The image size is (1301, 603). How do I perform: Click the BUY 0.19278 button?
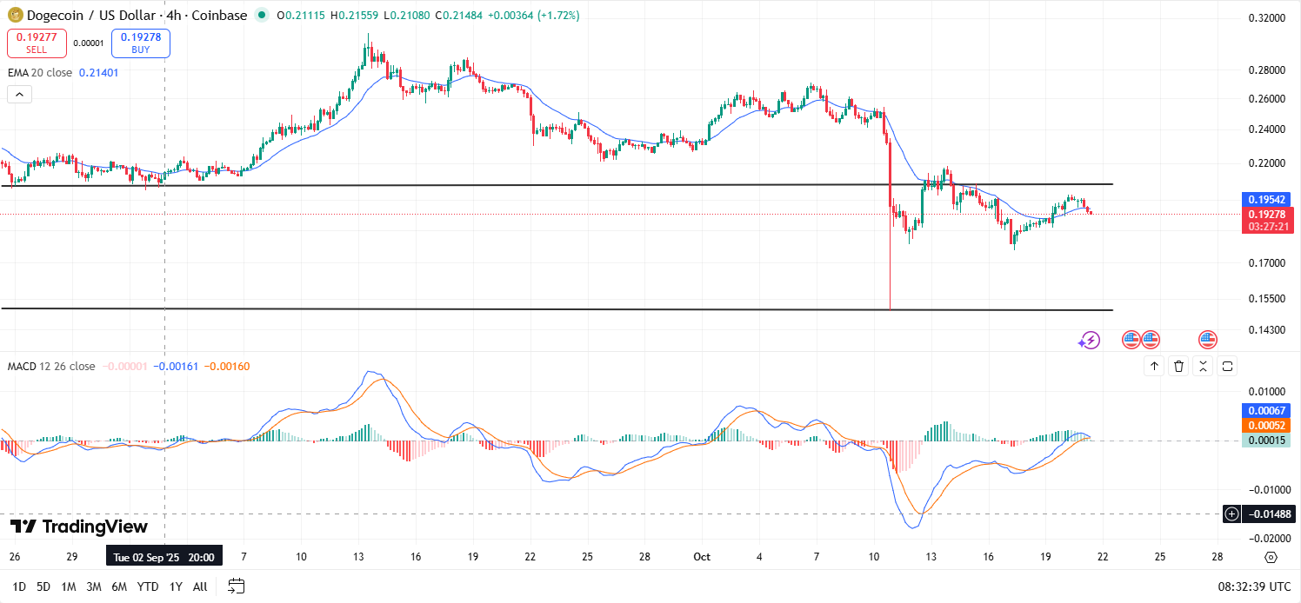(141, 43)
